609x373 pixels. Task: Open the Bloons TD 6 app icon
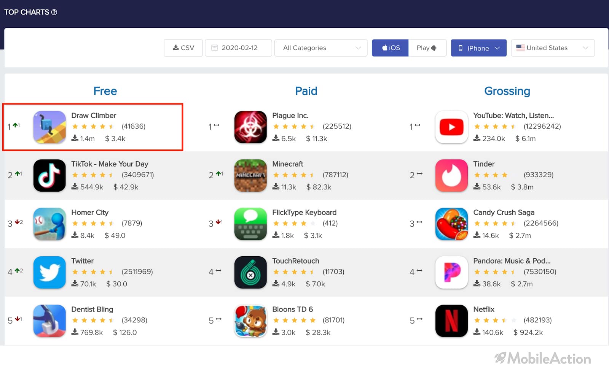(x=250, y=321)
